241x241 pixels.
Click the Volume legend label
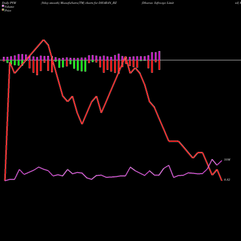click(9, 7)
